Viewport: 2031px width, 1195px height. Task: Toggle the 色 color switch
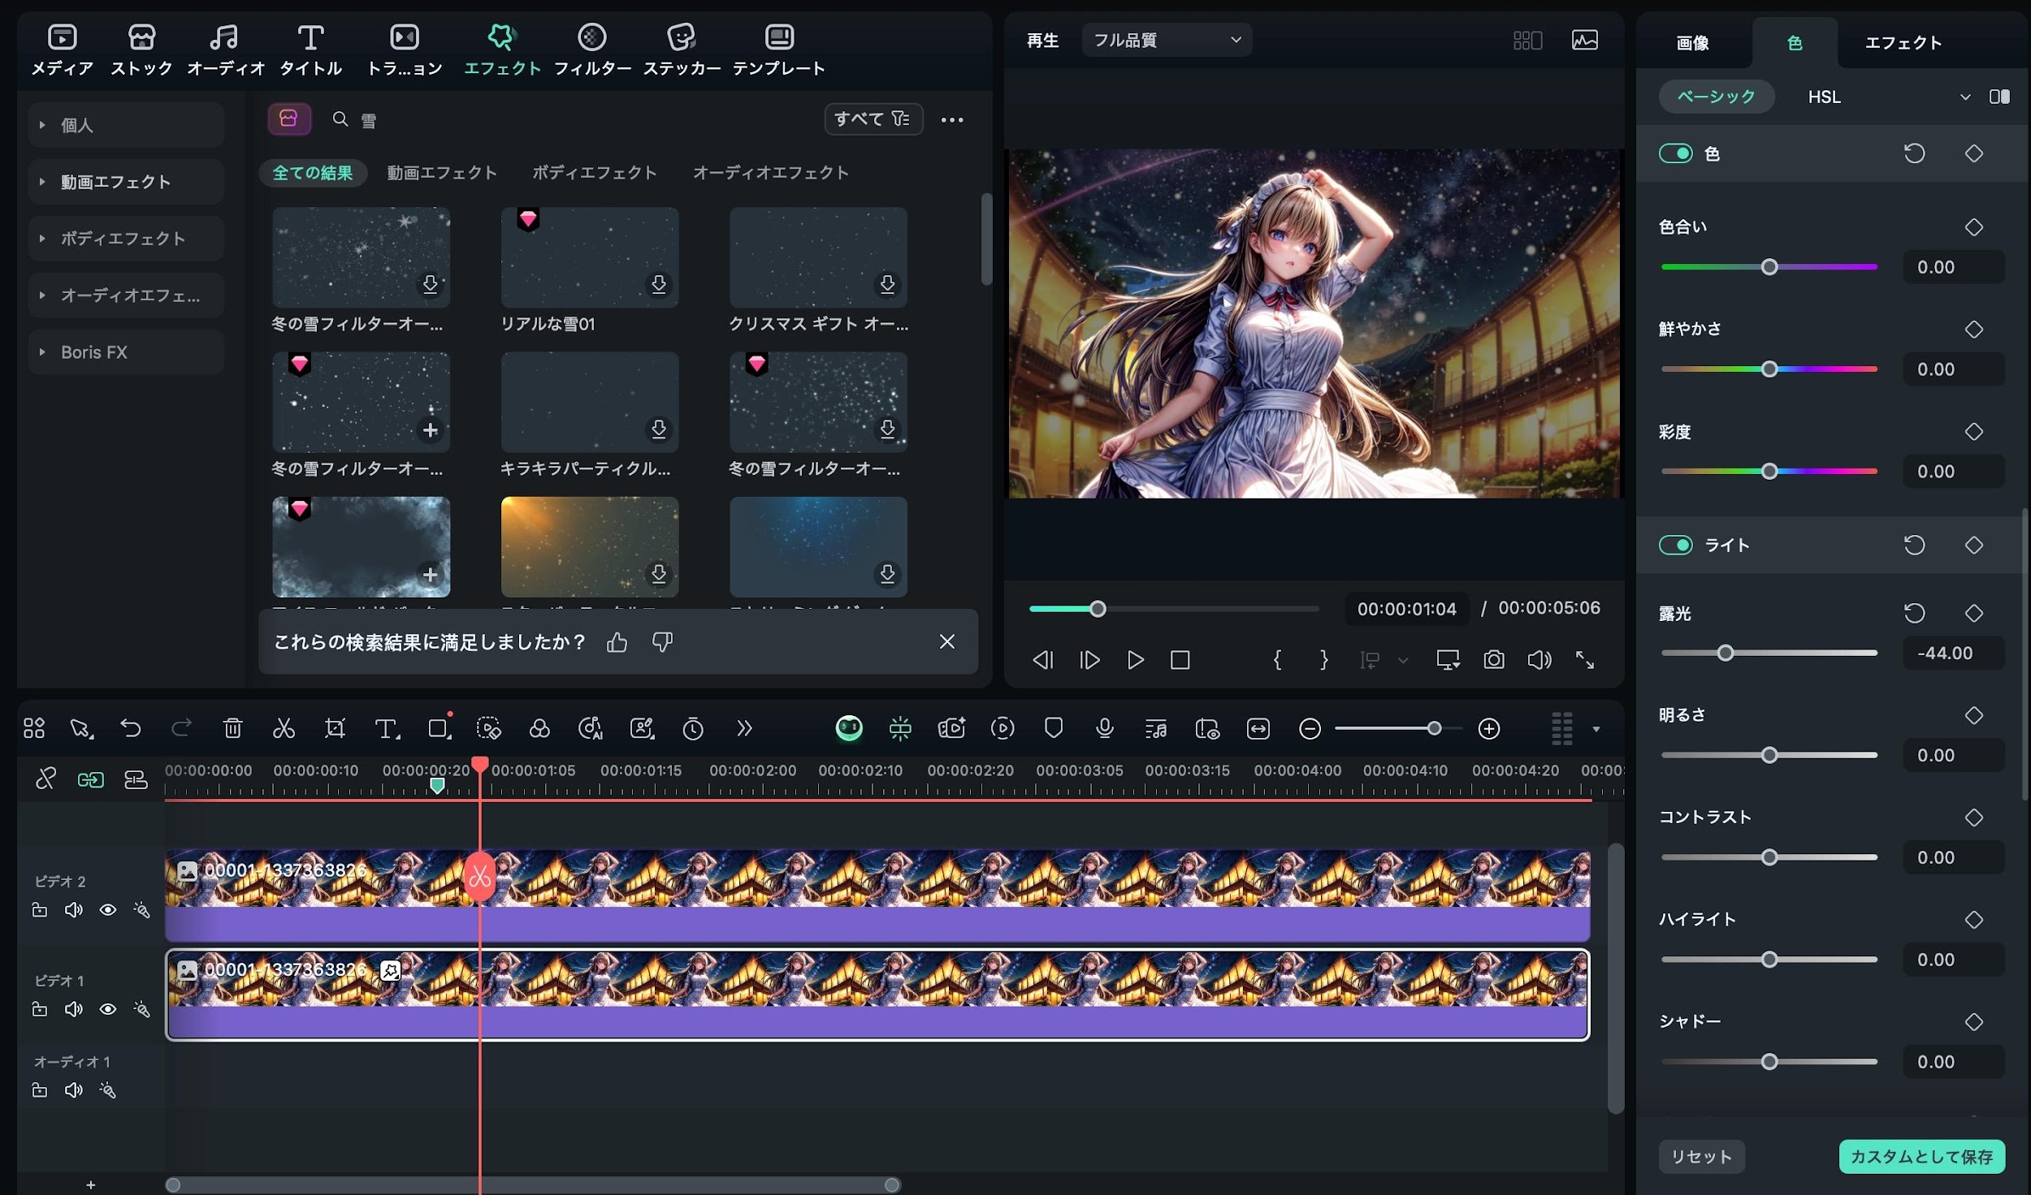(1675, 153)
